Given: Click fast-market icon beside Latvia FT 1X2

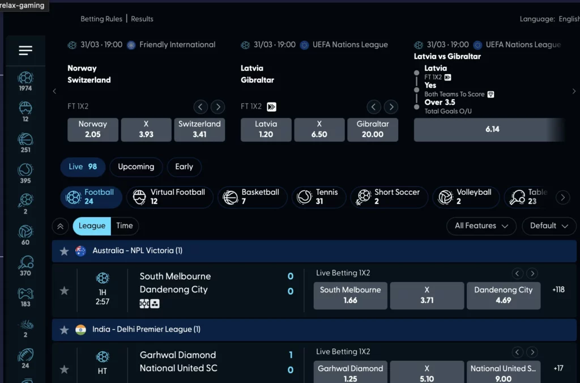Looking at the screenshot, I should tap(271, 107).
